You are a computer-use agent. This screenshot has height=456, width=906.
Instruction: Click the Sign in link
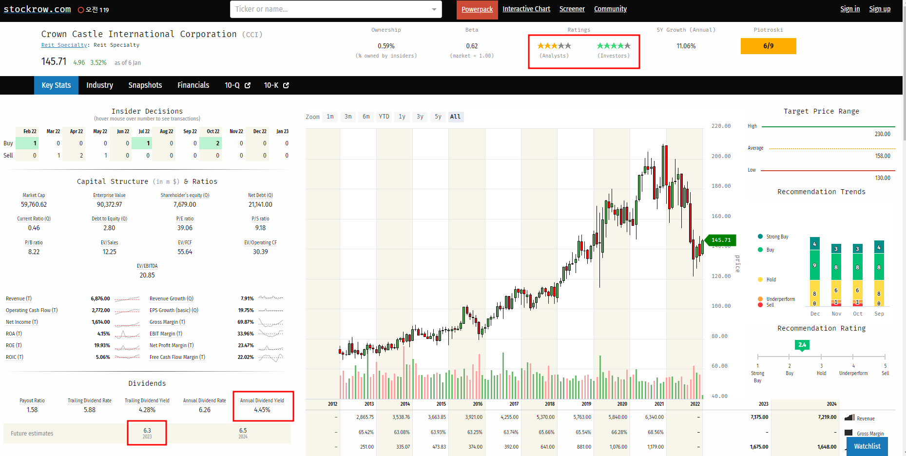[x=850, y=9]
